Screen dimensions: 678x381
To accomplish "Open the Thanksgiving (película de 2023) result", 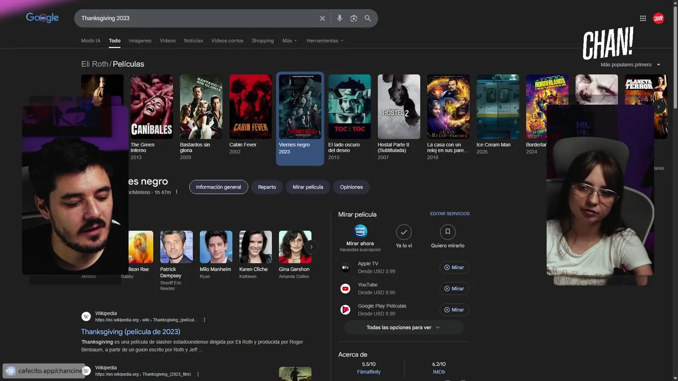I will coord(131,332).
